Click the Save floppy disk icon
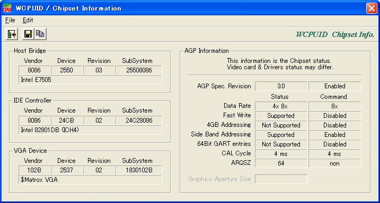Viewport: 380px width, 203px height. coord(28,34)
